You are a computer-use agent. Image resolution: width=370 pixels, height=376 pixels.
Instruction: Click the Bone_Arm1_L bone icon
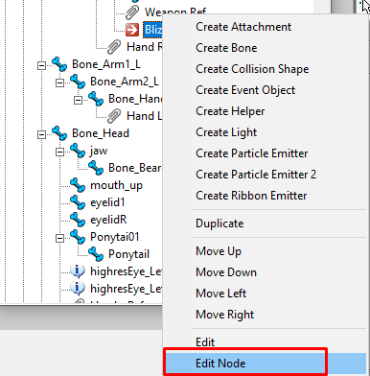59,64
